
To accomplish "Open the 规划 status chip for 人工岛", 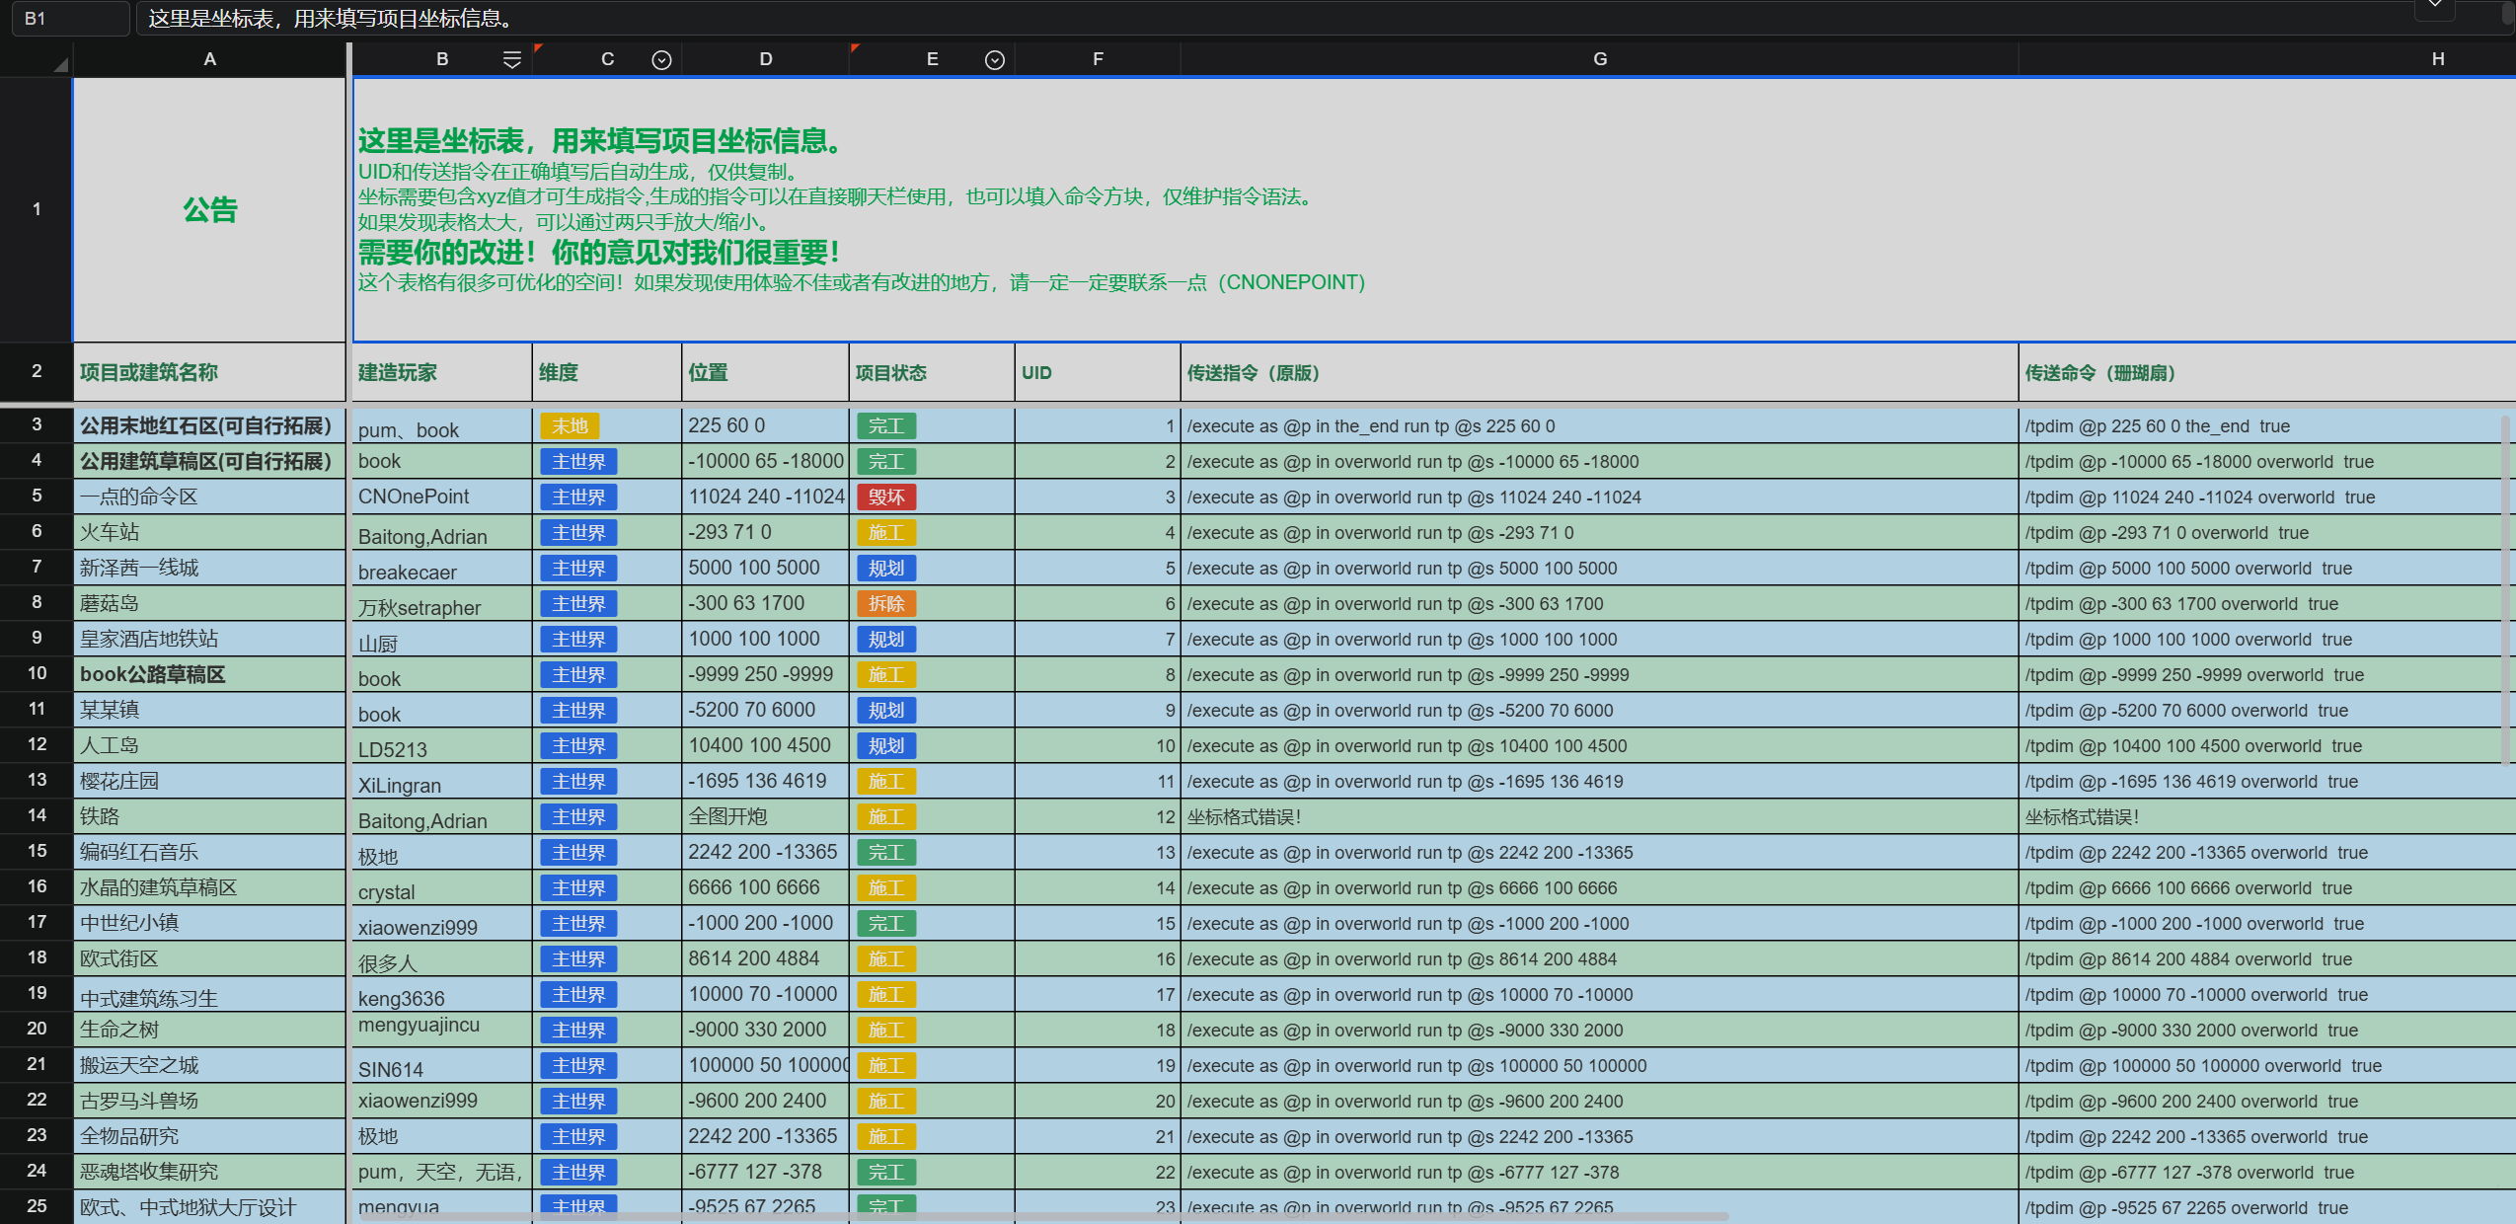I will [886, 745].
